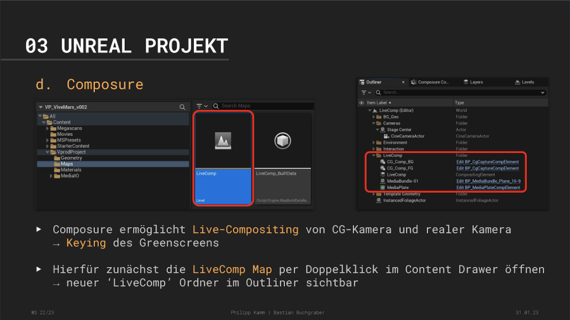Viewport: 570px width, 320px height.
Task: Open the Edit BP_MediaPlateCompElement link
Action: click(x=488, y=188)
